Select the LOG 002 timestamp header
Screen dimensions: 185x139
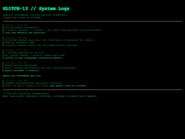coord(16,38)
